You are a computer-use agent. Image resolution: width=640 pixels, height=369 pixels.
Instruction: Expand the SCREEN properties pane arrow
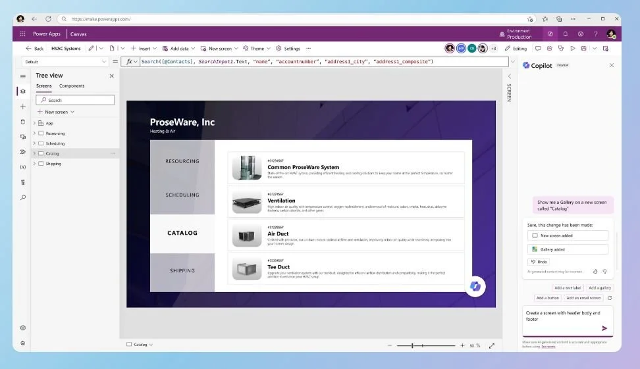509,76
